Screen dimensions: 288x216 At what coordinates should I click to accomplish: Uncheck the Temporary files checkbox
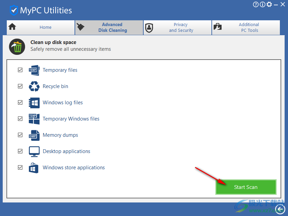click(x=20, y=70)
